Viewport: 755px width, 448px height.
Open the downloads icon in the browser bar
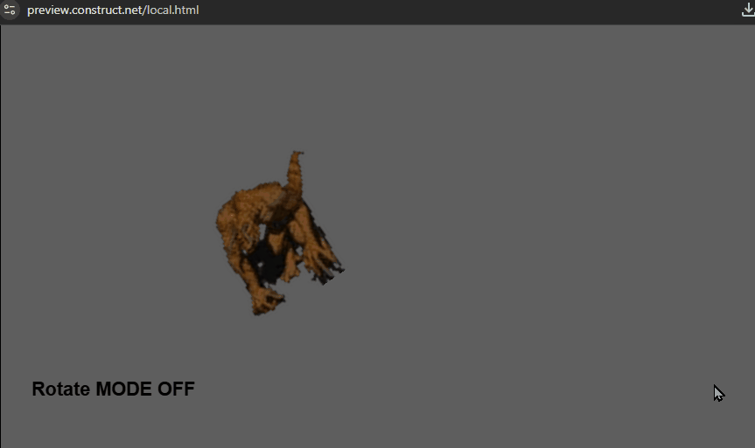pyautogui.click(x=748, y=10)
